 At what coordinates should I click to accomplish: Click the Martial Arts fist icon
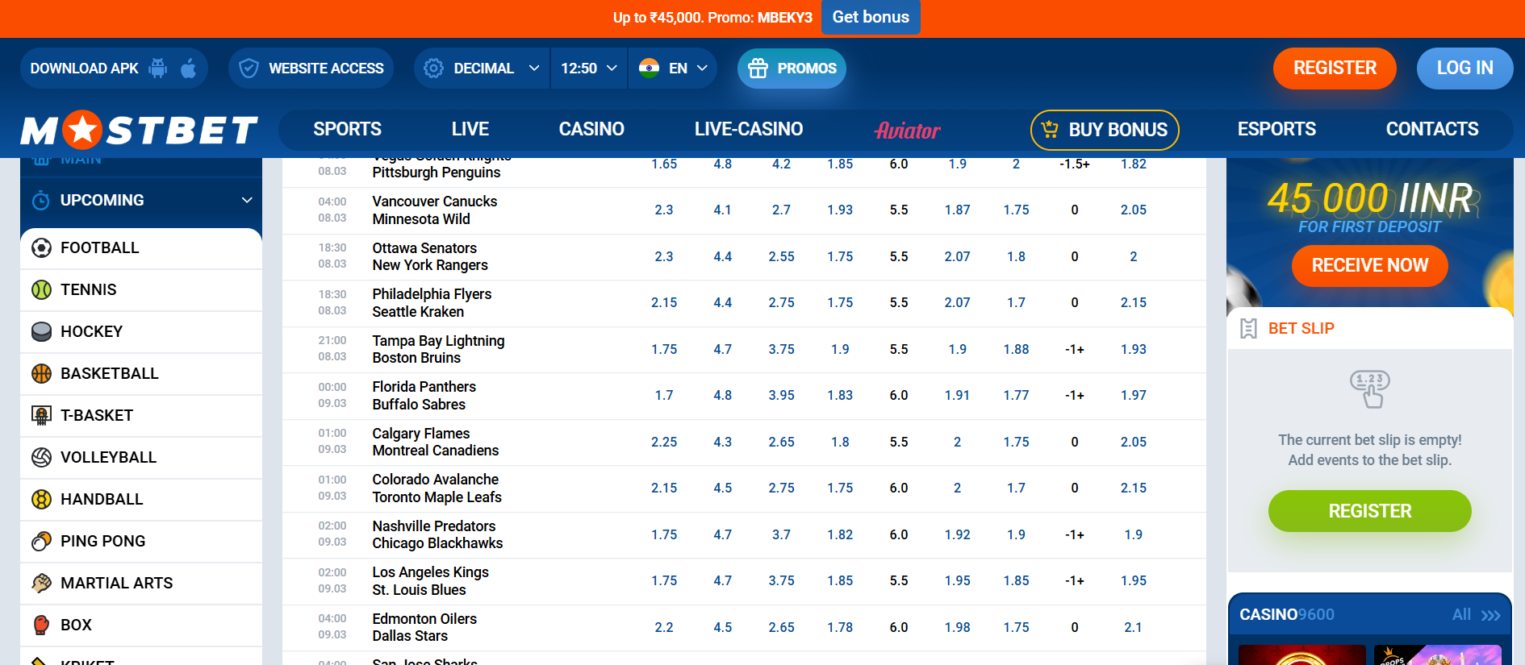pos(41,583)
